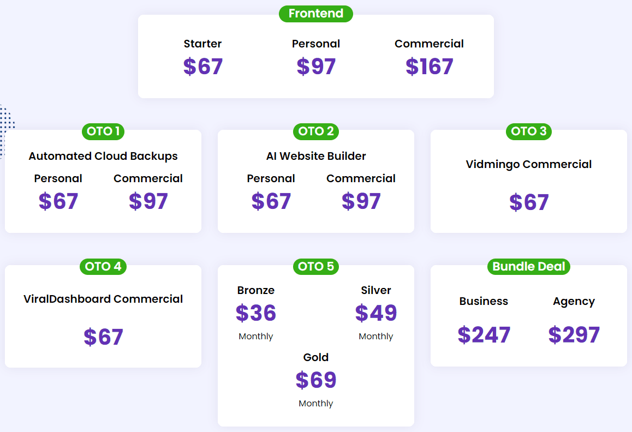
Task: Select Cloud Backups Commercial $97 price
Action: [x=148, y=201]
